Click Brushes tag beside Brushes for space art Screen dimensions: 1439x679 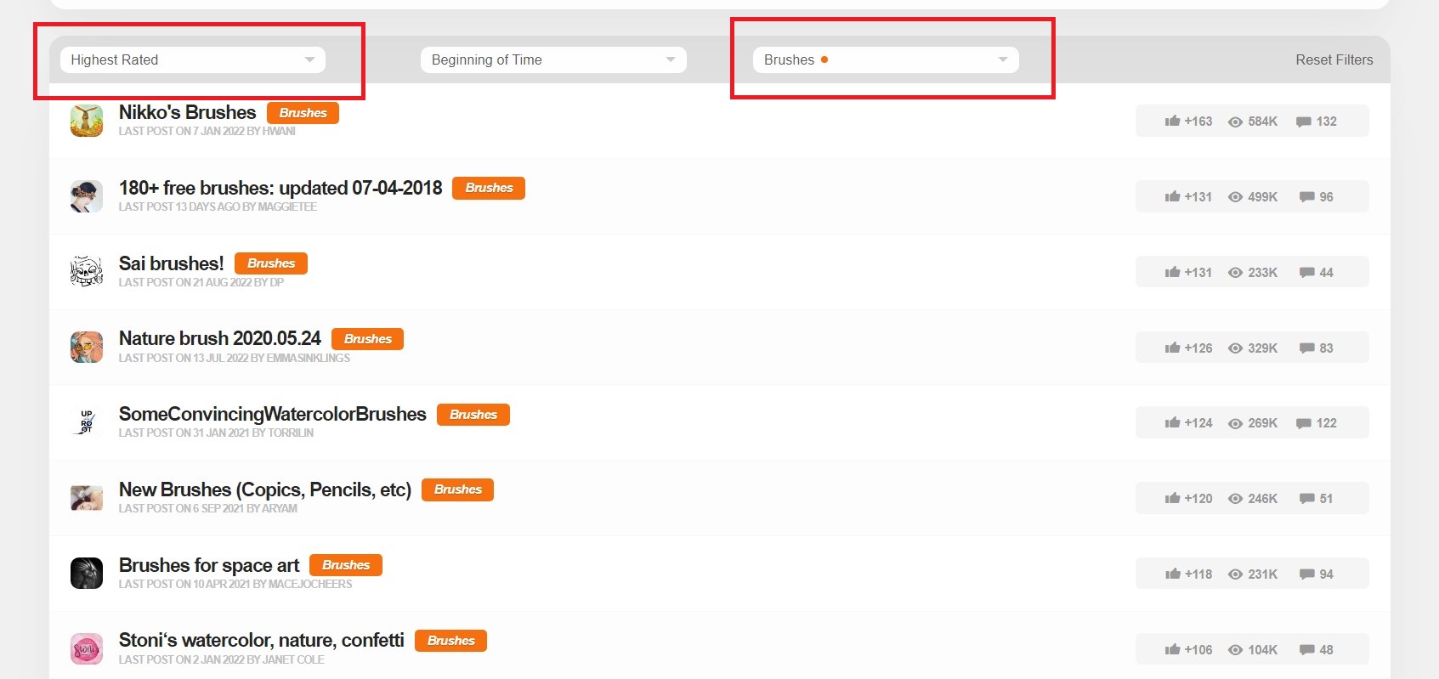pyautogui.click(x=346, y=565)
